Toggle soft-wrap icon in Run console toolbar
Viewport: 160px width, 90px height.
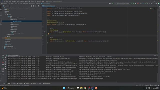(5, 62)
